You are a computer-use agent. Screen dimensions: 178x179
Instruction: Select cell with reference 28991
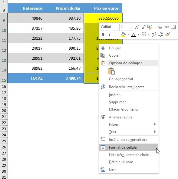coord(27,58)
